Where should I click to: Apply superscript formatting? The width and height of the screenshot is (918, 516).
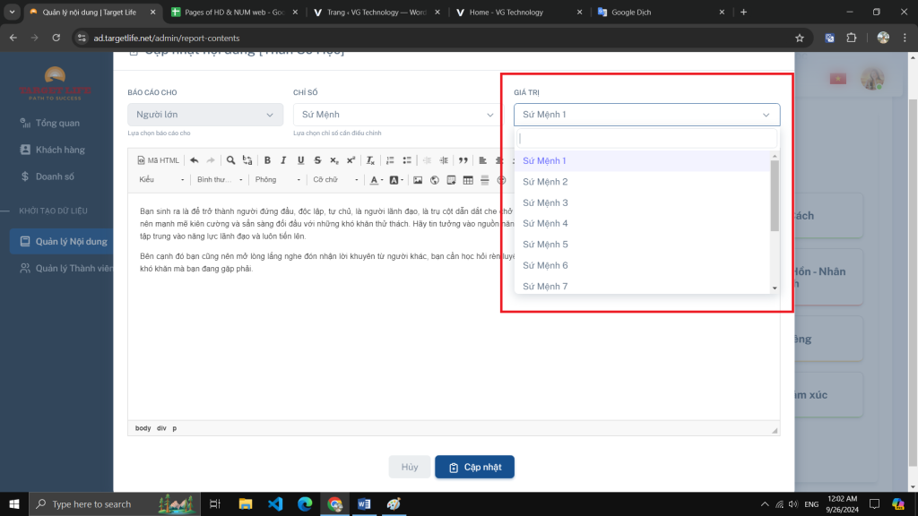tap(351, 160)
